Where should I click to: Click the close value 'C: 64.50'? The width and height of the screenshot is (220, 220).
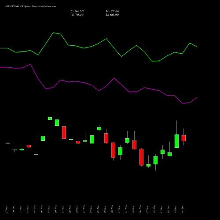(x=77, y=11)
